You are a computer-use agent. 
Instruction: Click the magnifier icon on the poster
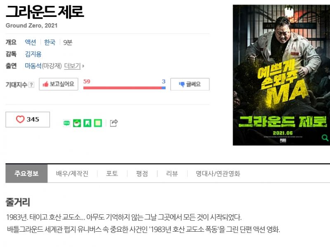click(325, 138)
